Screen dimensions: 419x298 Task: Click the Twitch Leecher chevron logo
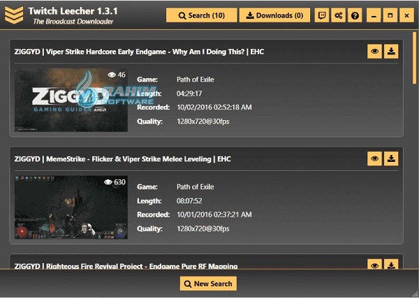point(14,15)
